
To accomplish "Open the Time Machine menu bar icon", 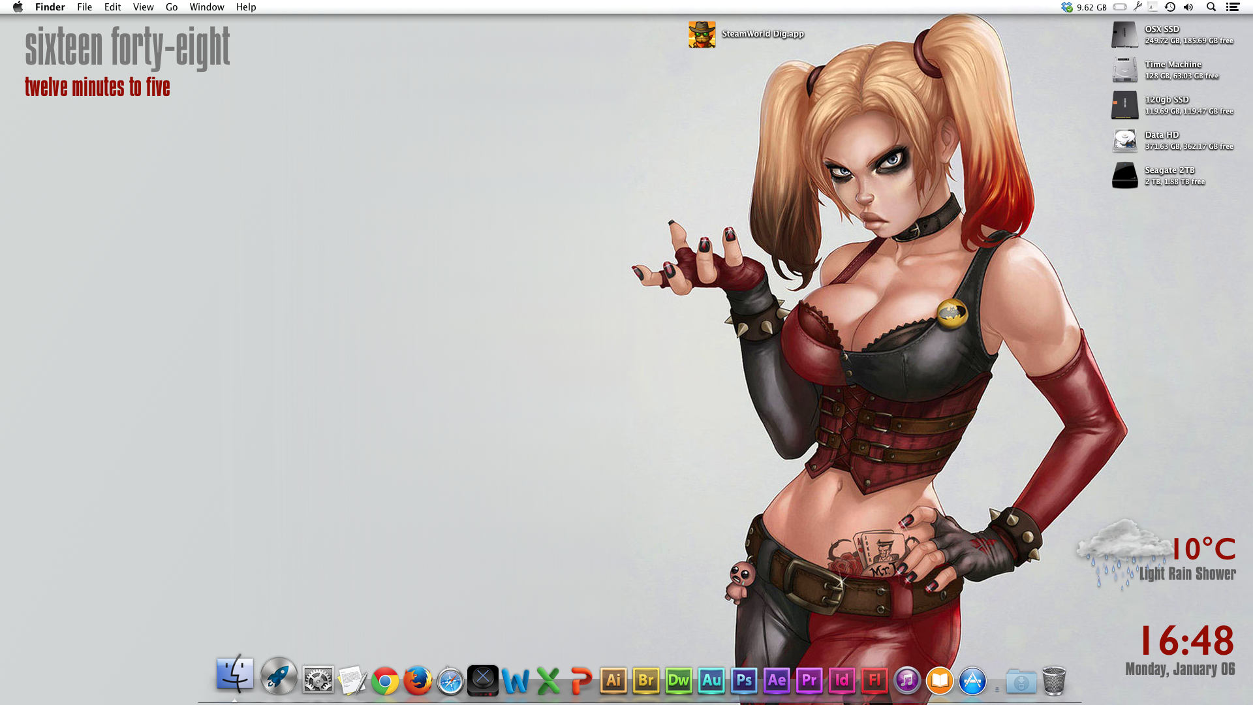I will (x=1170, y=7).
